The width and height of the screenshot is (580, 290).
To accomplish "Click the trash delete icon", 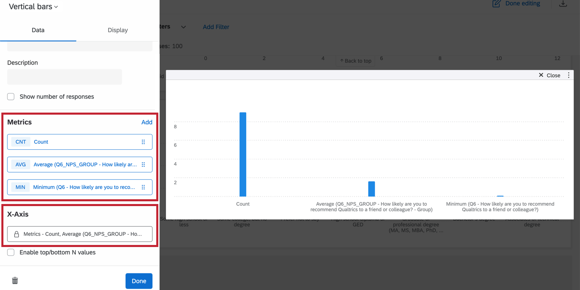I will 15,280.
